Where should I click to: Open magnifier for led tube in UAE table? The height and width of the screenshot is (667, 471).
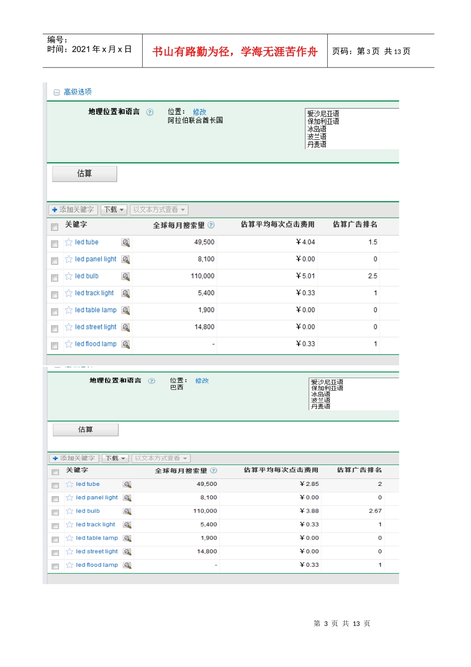(x=126, y=243)
